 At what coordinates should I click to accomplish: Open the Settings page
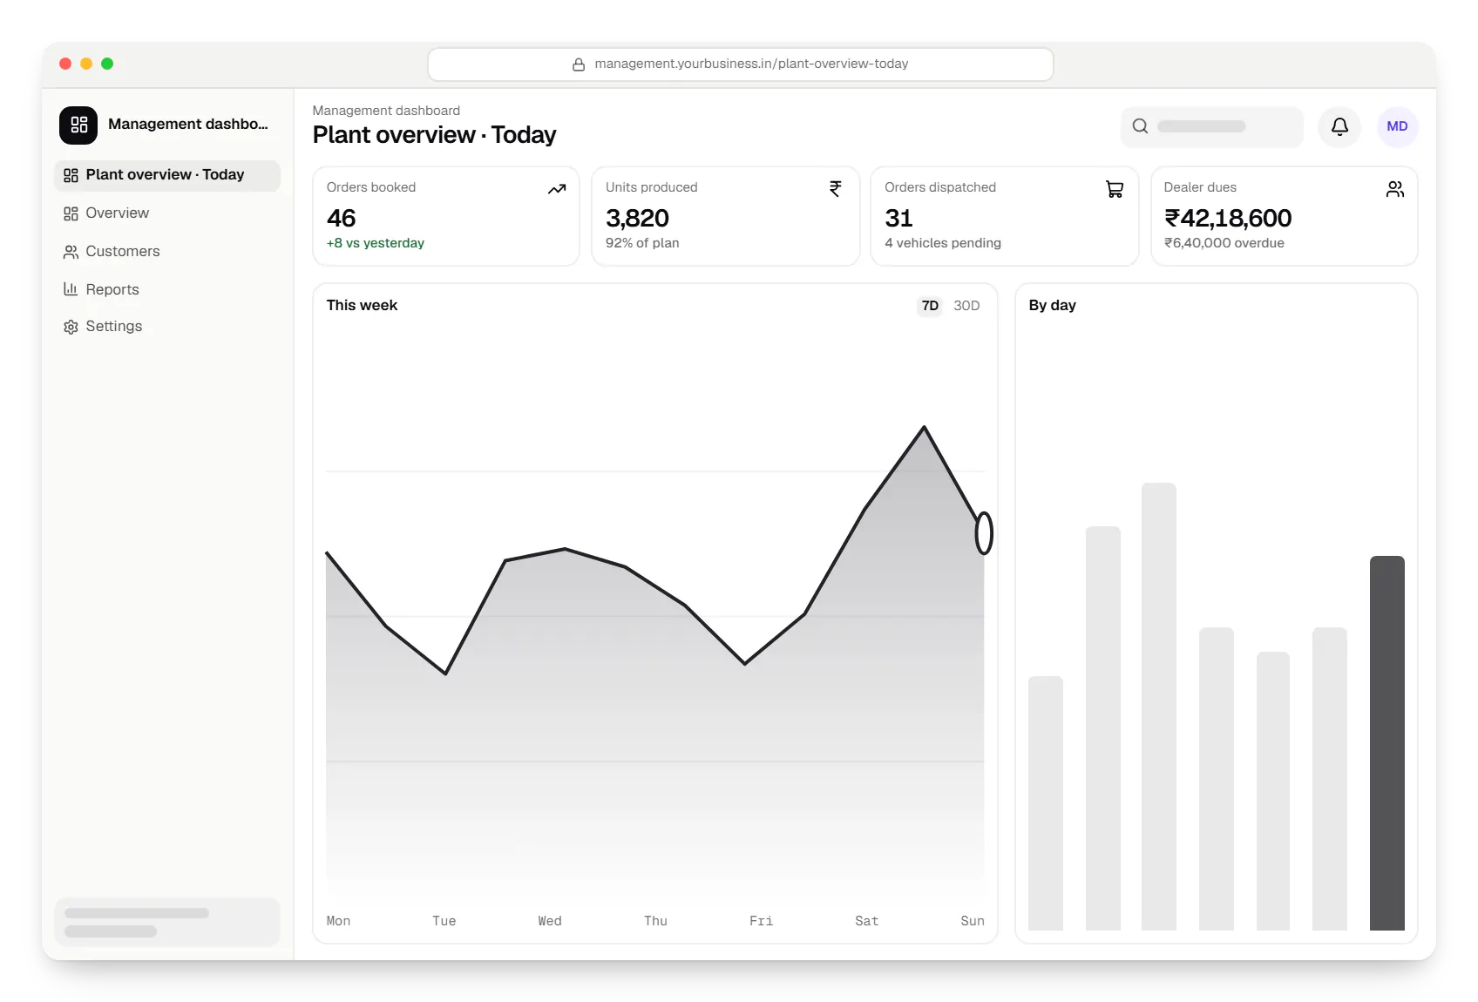(167, 327)
